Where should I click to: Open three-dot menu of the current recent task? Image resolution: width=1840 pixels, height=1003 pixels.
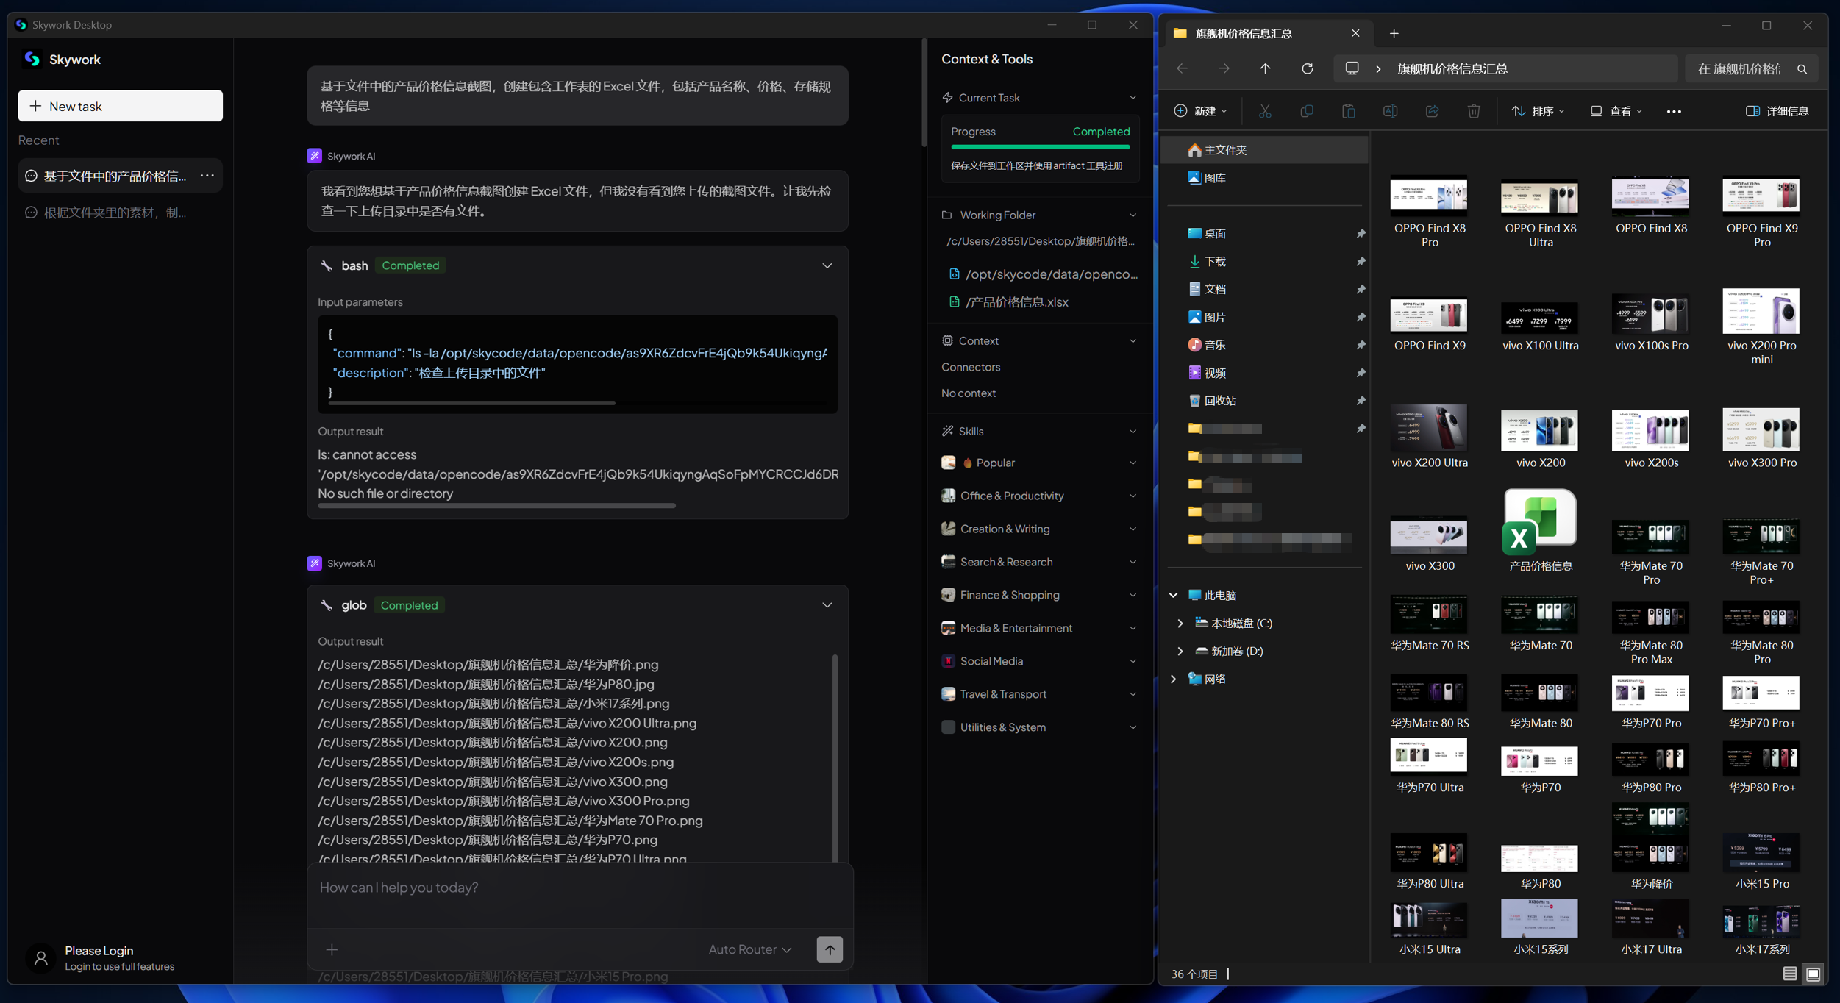tap(207, 176)
